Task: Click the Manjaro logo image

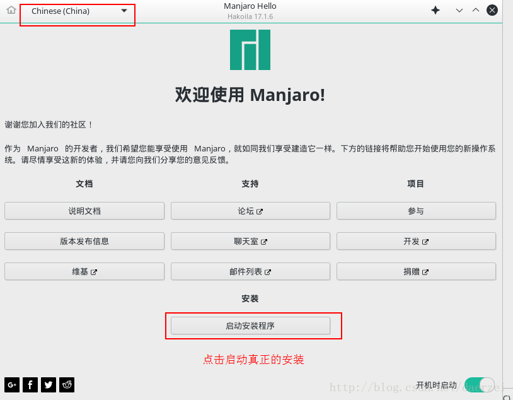Action: pos(250,50)
